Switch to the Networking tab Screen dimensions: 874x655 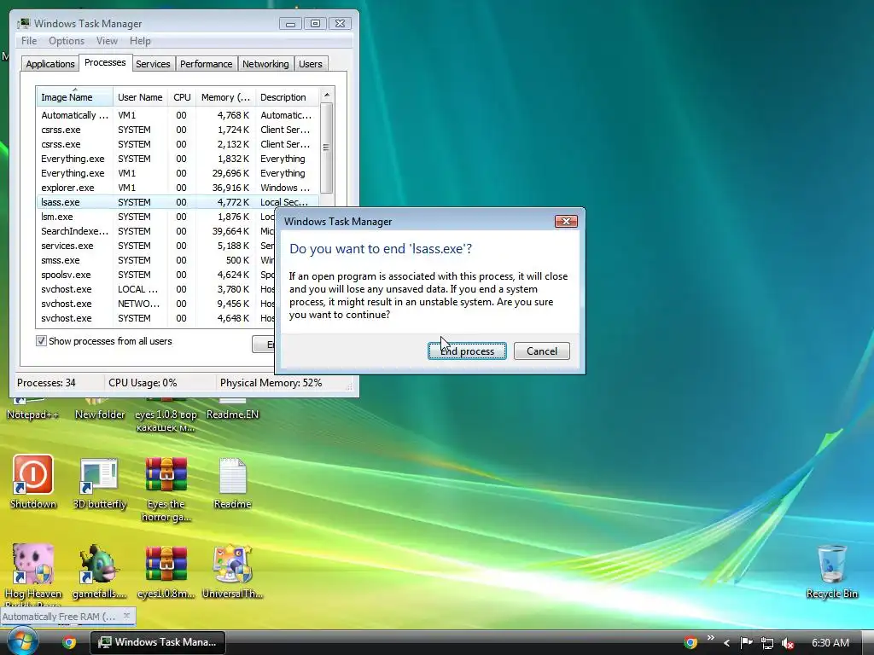[265, 64]
